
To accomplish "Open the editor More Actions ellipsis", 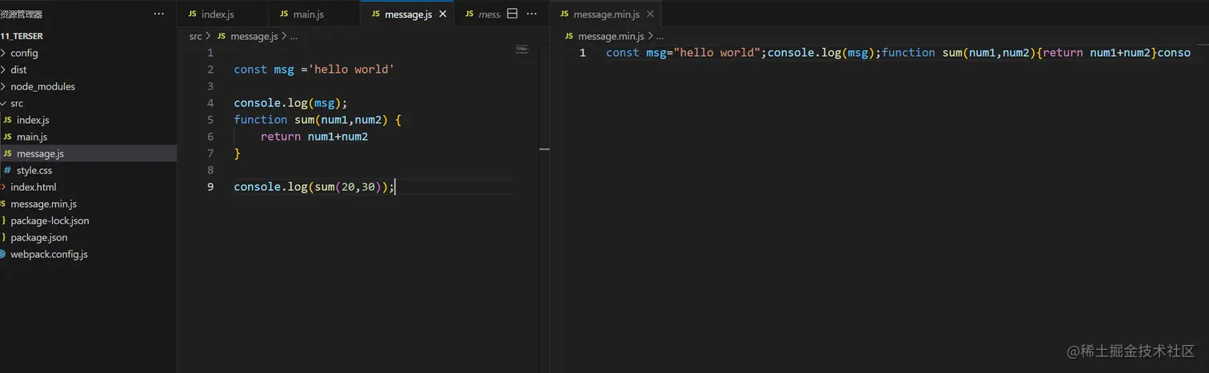I will click(x=532, y=14).
